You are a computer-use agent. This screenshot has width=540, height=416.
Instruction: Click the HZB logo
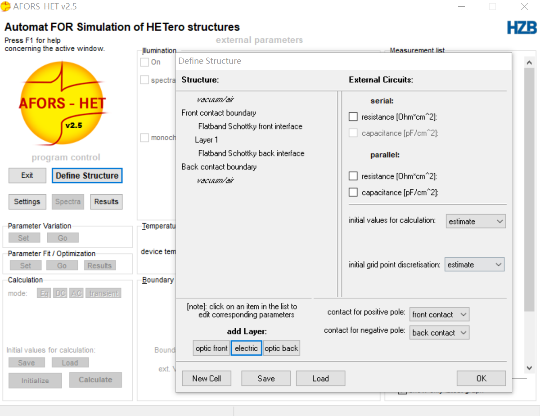pyautogui.click(x=522, y=28)
